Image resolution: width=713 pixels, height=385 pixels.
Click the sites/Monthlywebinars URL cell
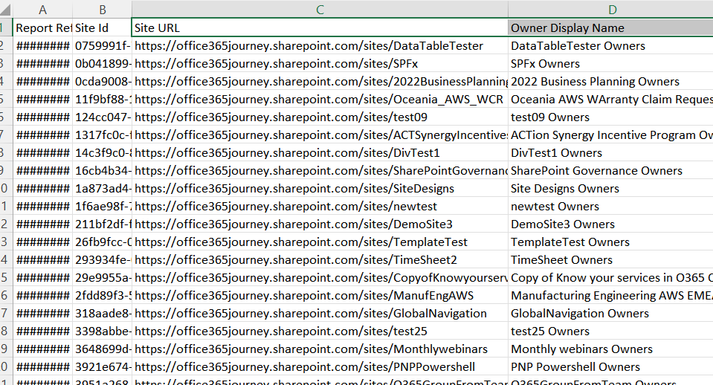coord(320,349)
